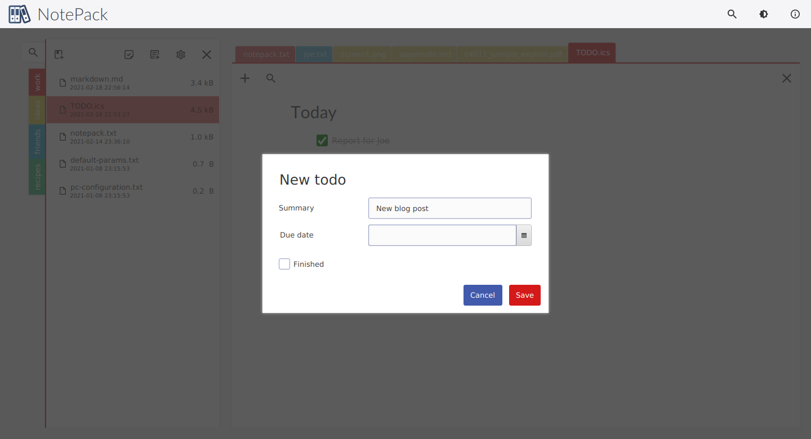
Task: Select the TODO.ics editor tab
Action: (x=592, y=53)
